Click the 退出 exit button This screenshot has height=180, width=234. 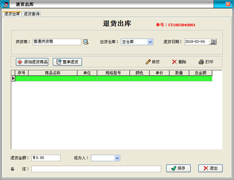tap(211, 169)
